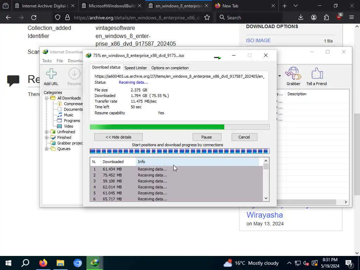Collapse the All Downloads tree node
Screen dimensions: 360x270
47,98
